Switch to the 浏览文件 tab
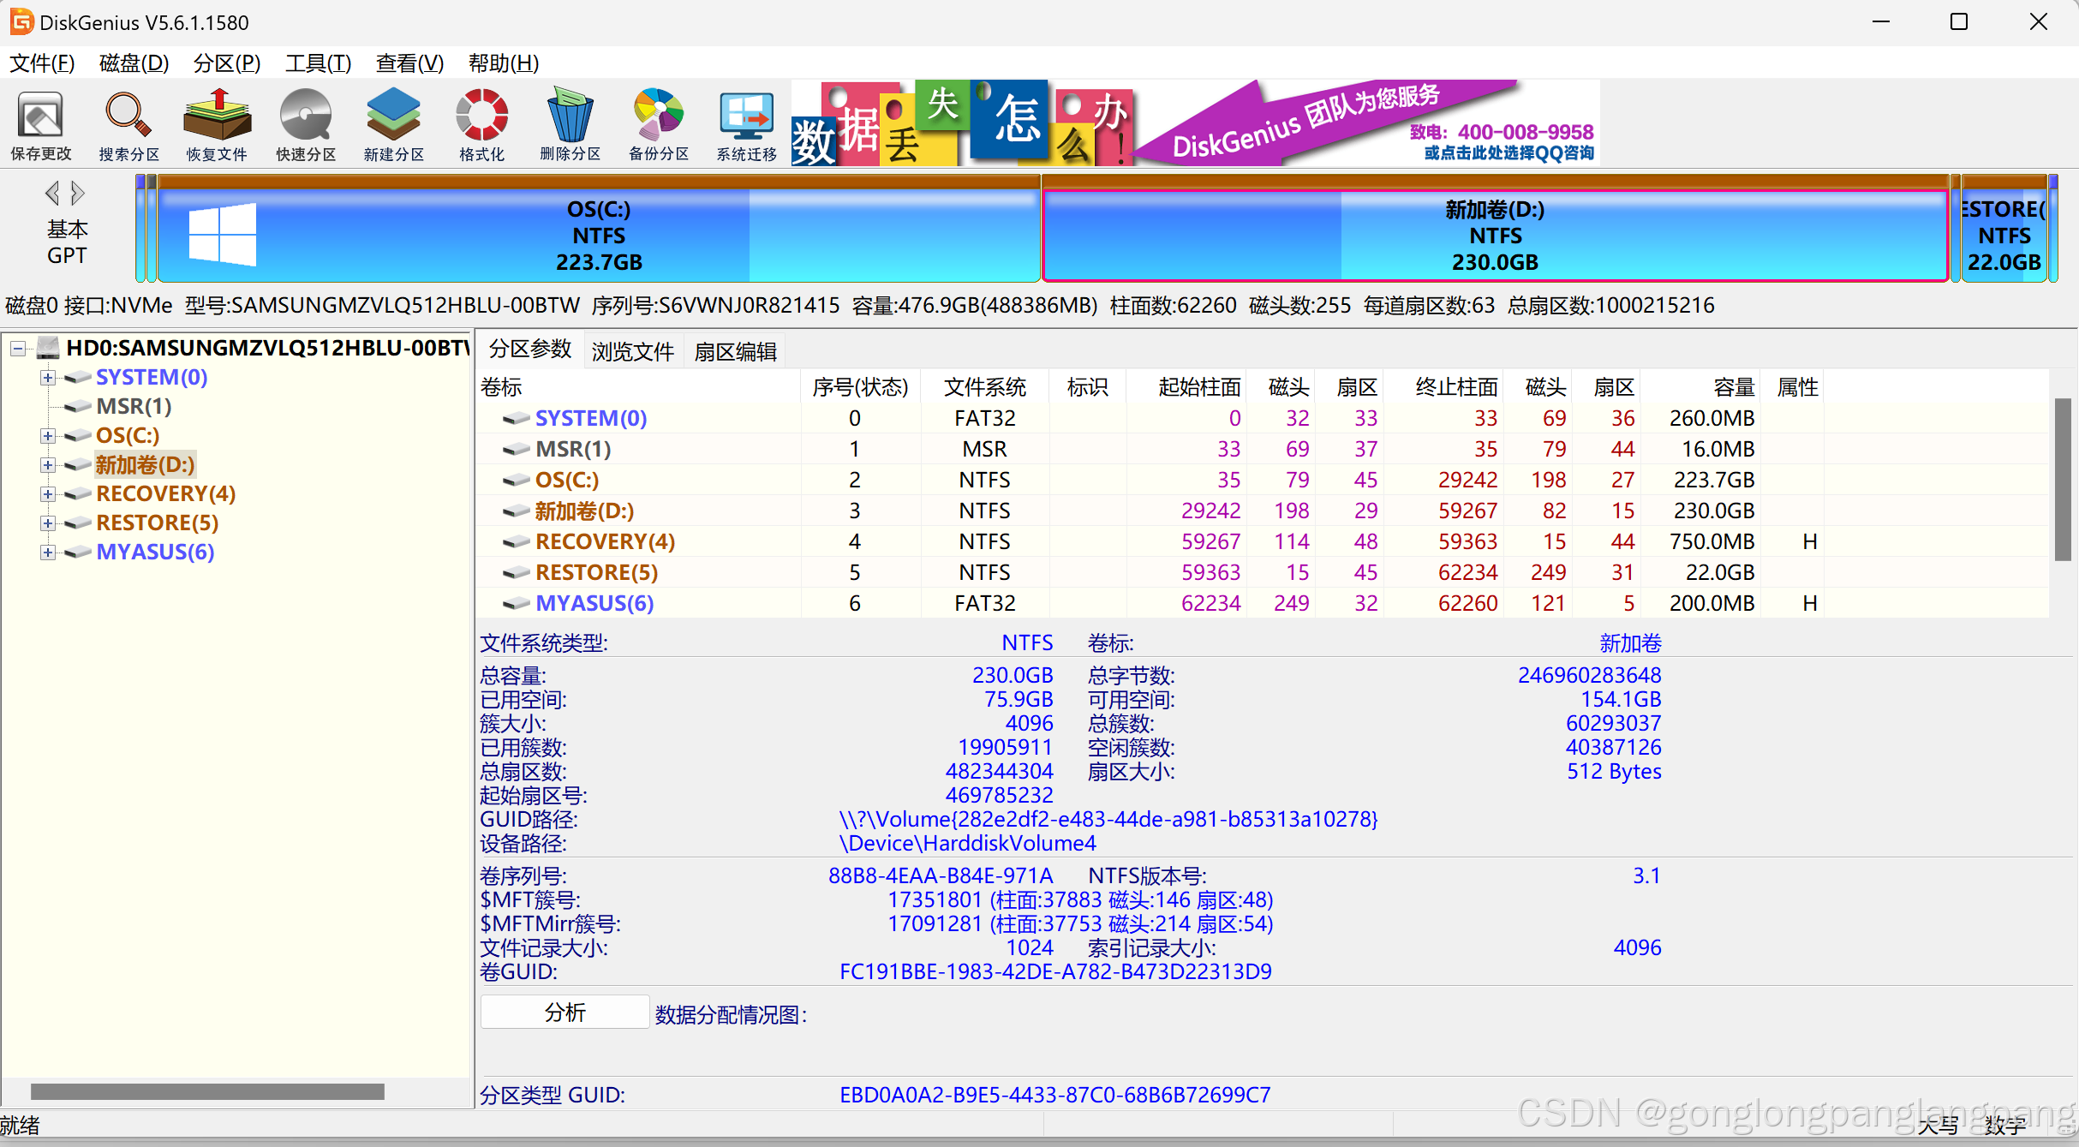Viewport: 2079px width, 1147px height. tap(632, 351)
